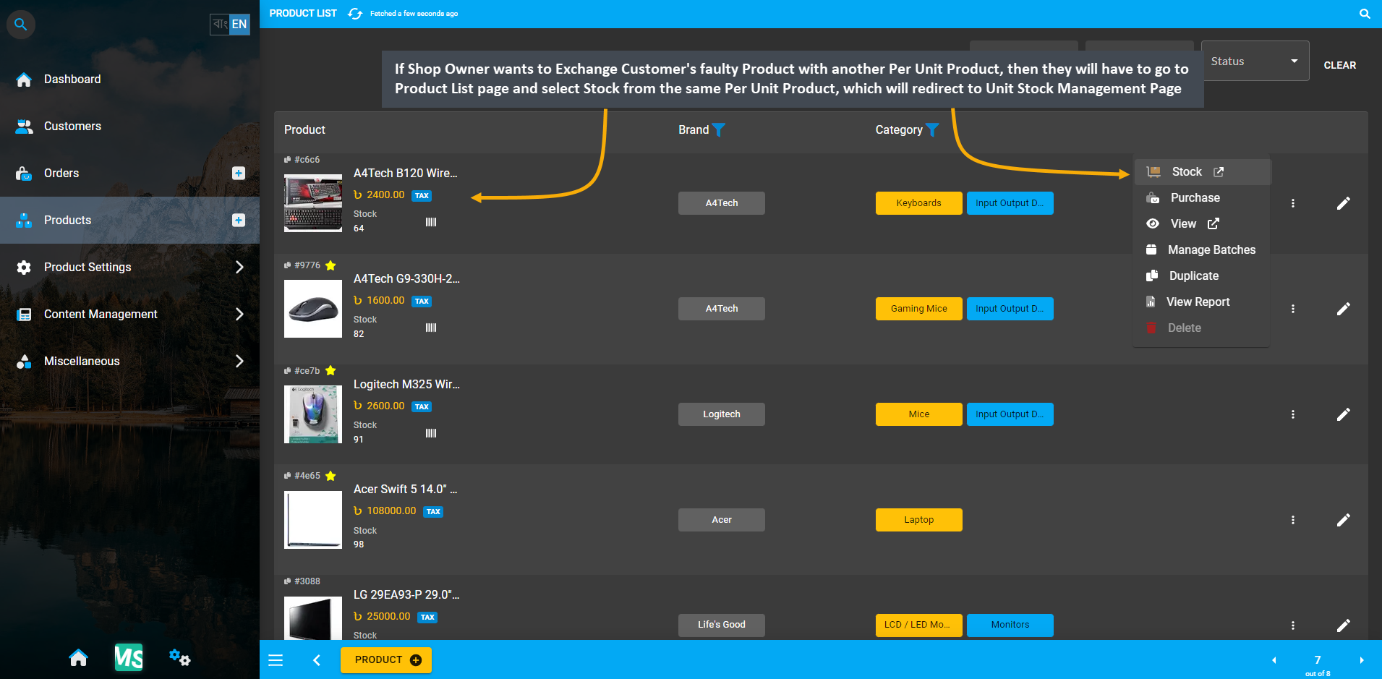Open more options for A4Tech G9-330H row
1382x679 pixels.
tap(1293, 309)
